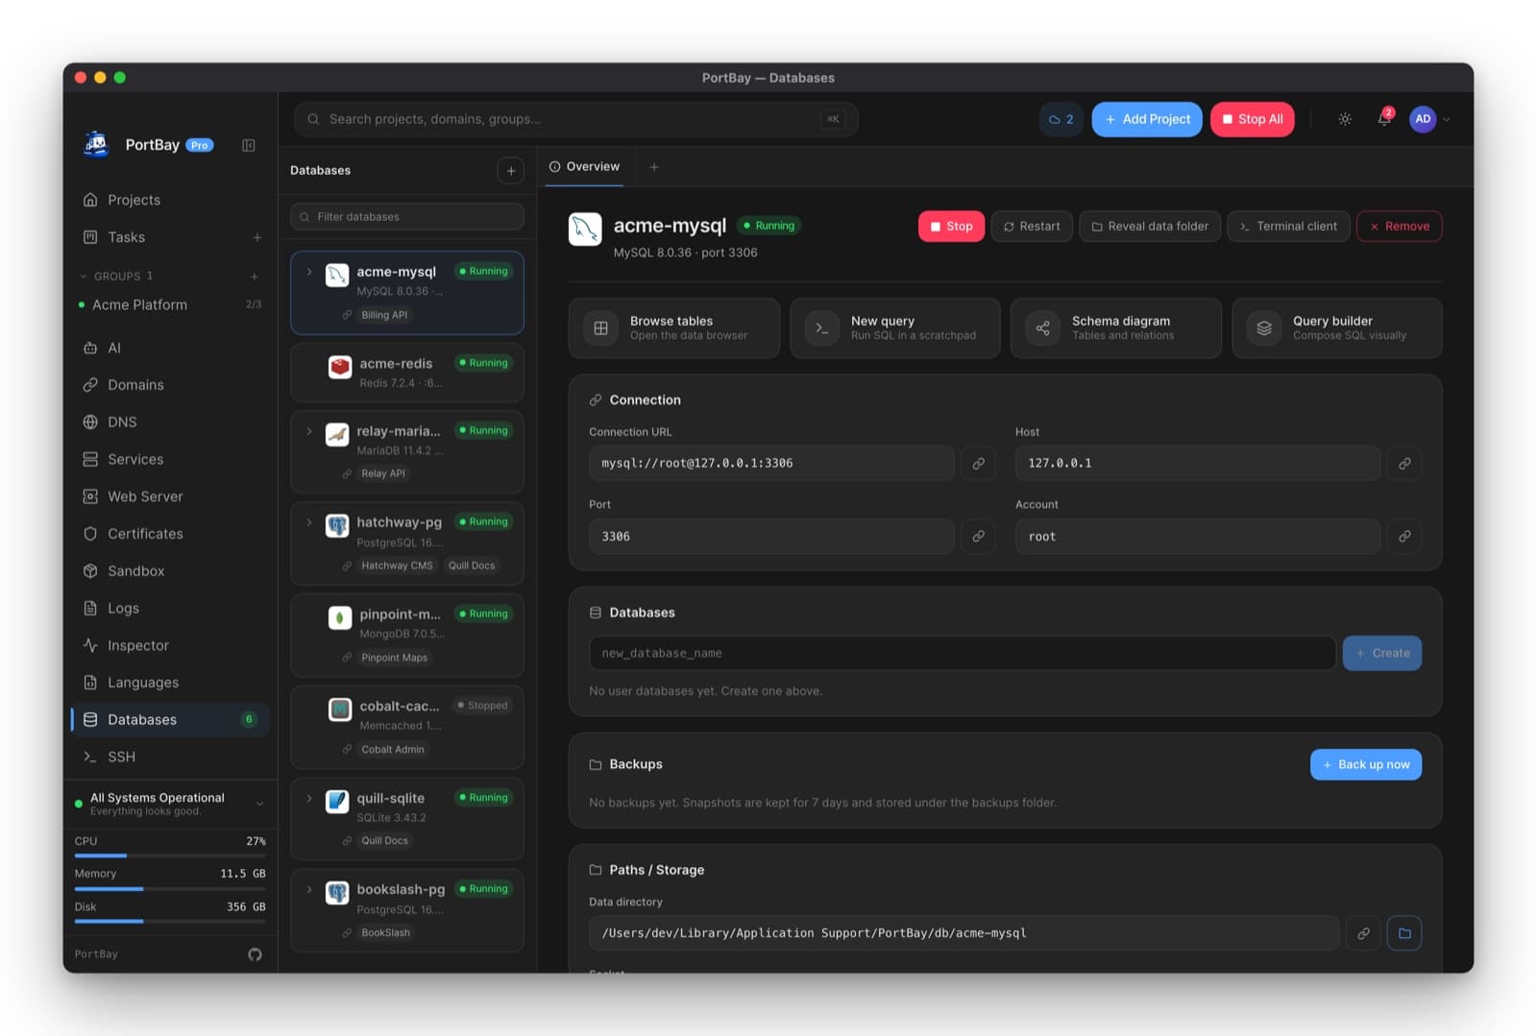
Task: Open Browse tables card
Action: pyautogui.click(x=673, y=328)
